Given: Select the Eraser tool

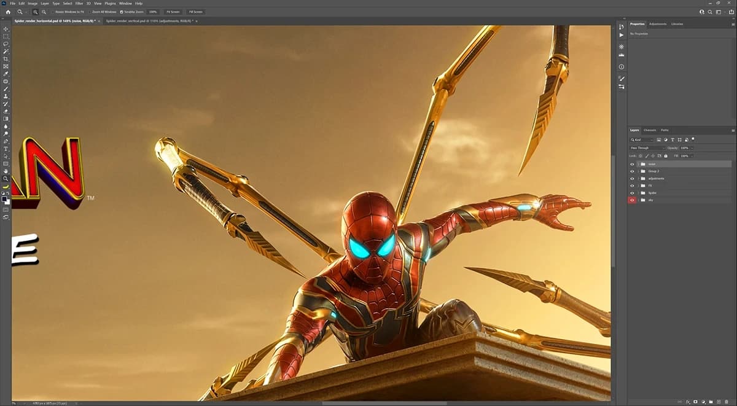Looking at the screenshot, I should click(6, 111).
